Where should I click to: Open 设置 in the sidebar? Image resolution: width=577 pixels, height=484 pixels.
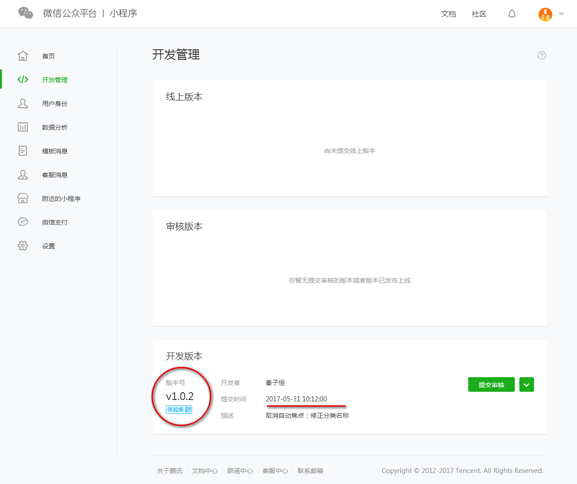(x=48, y=246)
